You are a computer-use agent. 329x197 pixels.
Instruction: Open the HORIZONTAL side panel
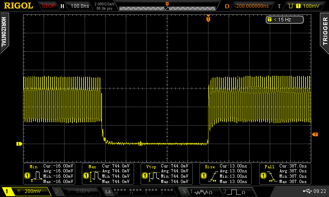pyautogui.click(x=4, y=33)
